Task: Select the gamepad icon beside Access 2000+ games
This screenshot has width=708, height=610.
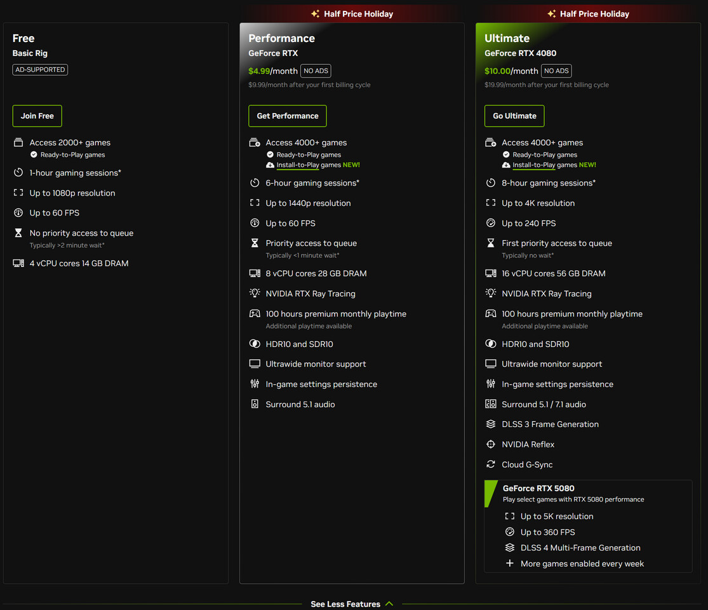Action: point(18,142)
